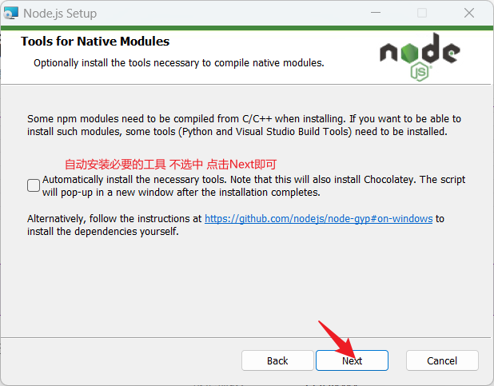494x386 pixels.
Task: Click the 'Some npm modules need to be compiled' paragraph
Action: [x=244, y=125]
